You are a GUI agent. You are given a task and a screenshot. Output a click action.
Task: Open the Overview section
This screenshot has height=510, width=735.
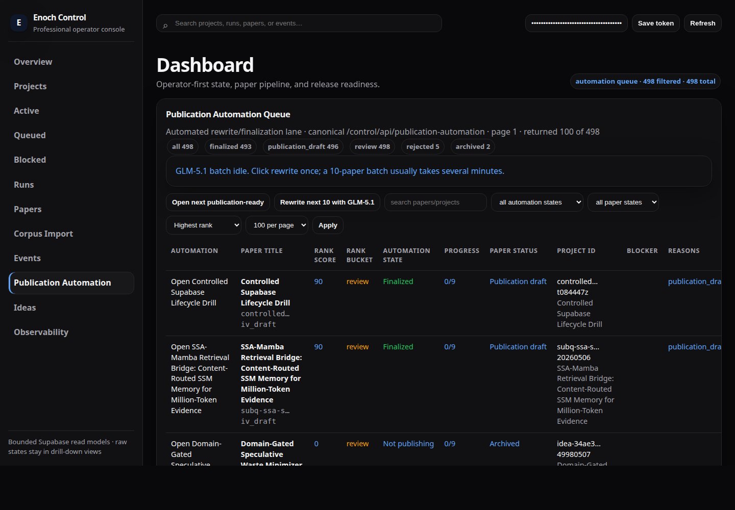pyautogui.click(x=71, y=62)
